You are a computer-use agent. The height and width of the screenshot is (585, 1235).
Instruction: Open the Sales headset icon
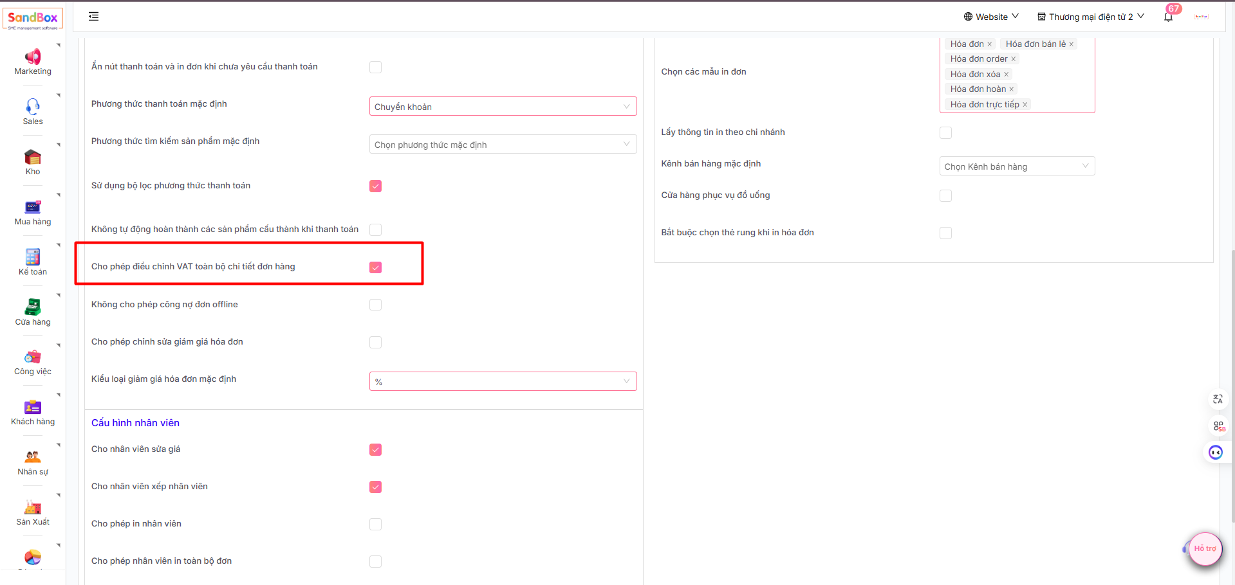(x=33, y=106)
